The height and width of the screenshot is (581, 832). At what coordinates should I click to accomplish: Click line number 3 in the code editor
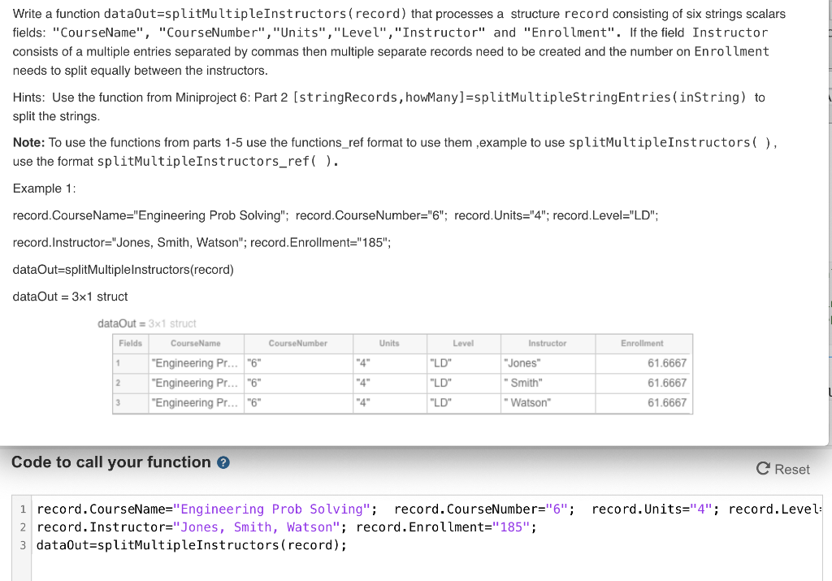coord(23,544)
